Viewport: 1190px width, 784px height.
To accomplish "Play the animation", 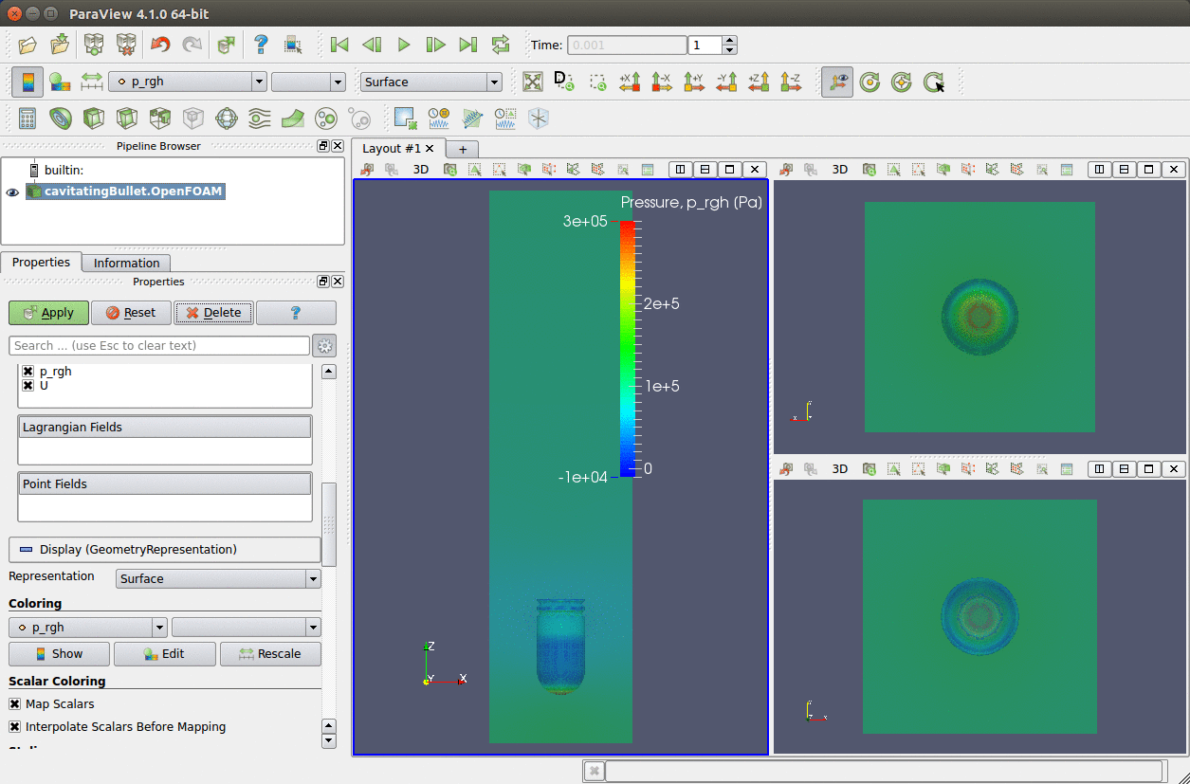I will 404,45.
